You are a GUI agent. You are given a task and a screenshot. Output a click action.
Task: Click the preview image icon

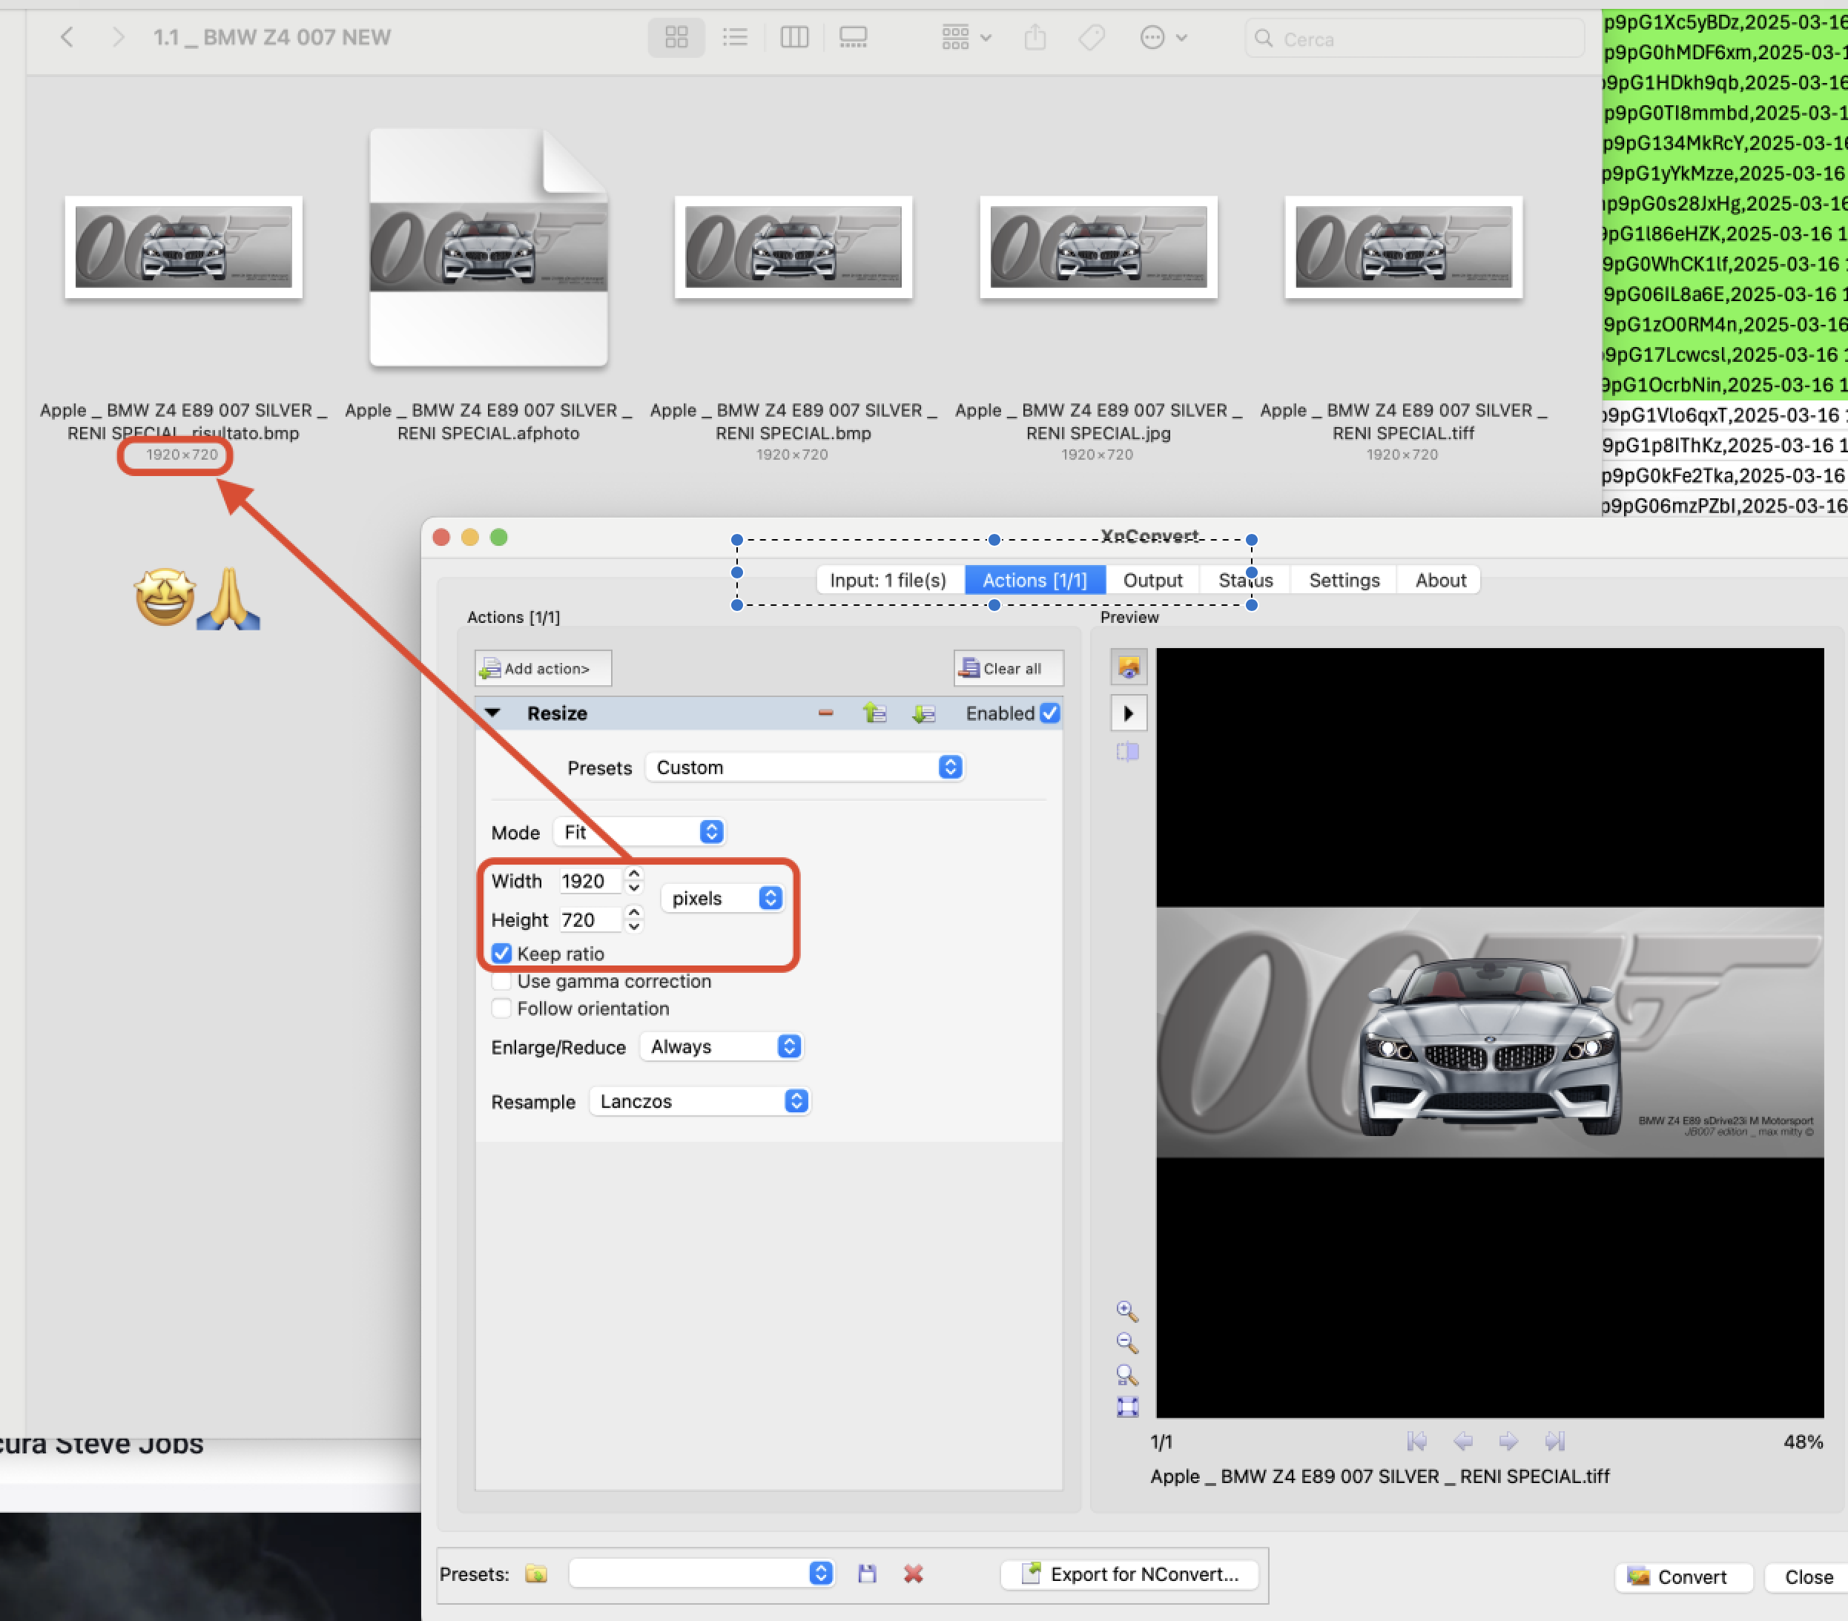tap(1129, 668)
